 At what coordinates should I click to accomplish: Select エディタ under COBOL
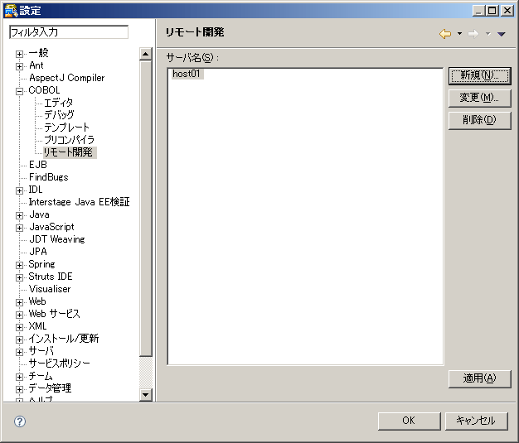coord(59,103)
